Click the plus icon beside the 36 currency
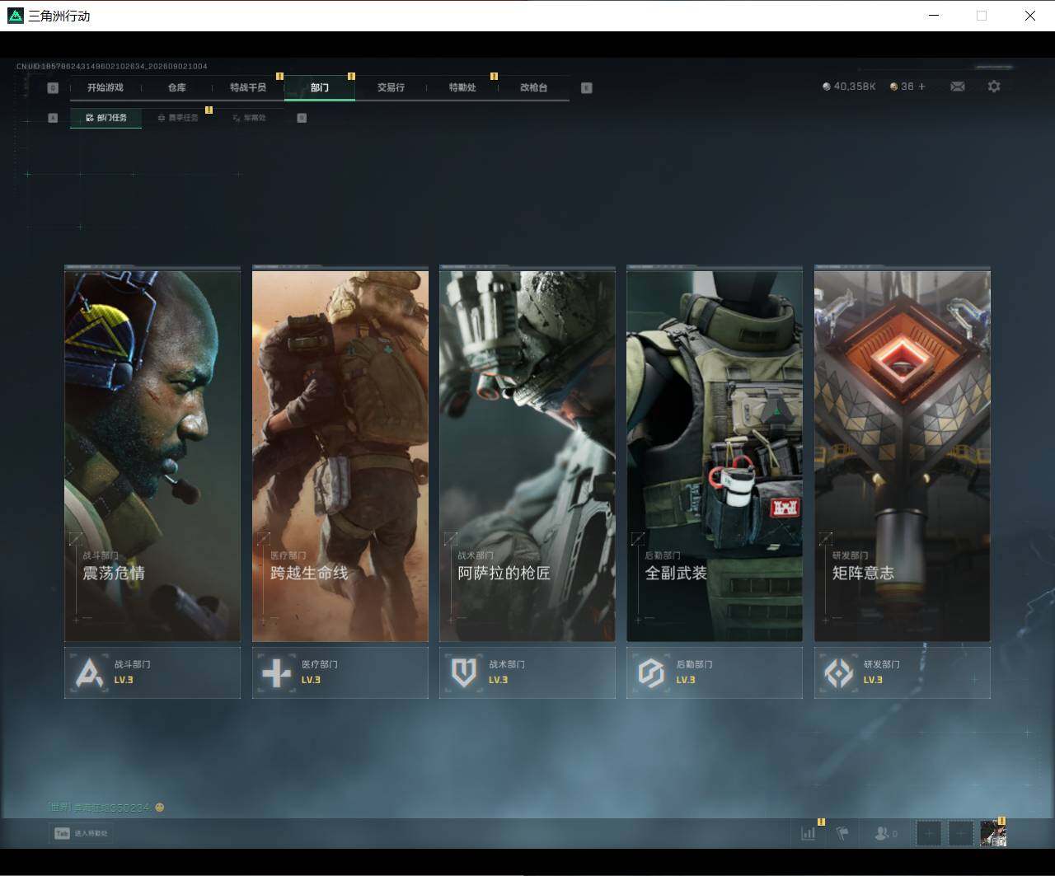 pos(921,87)
